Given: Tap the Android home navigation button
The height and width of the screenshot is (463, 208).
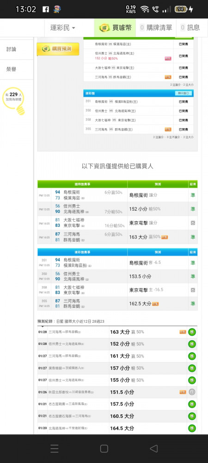Looking at the screenshot, I should click(104, 449).
